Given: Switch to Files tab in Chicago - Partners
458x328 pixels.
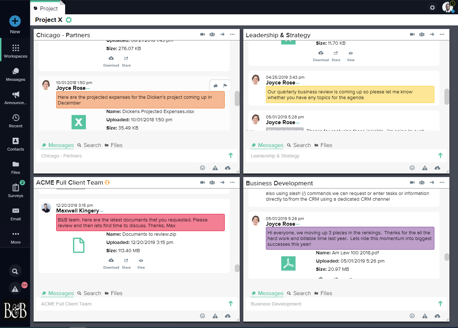Looking at the screenshot, I should (x=113, y=145).
